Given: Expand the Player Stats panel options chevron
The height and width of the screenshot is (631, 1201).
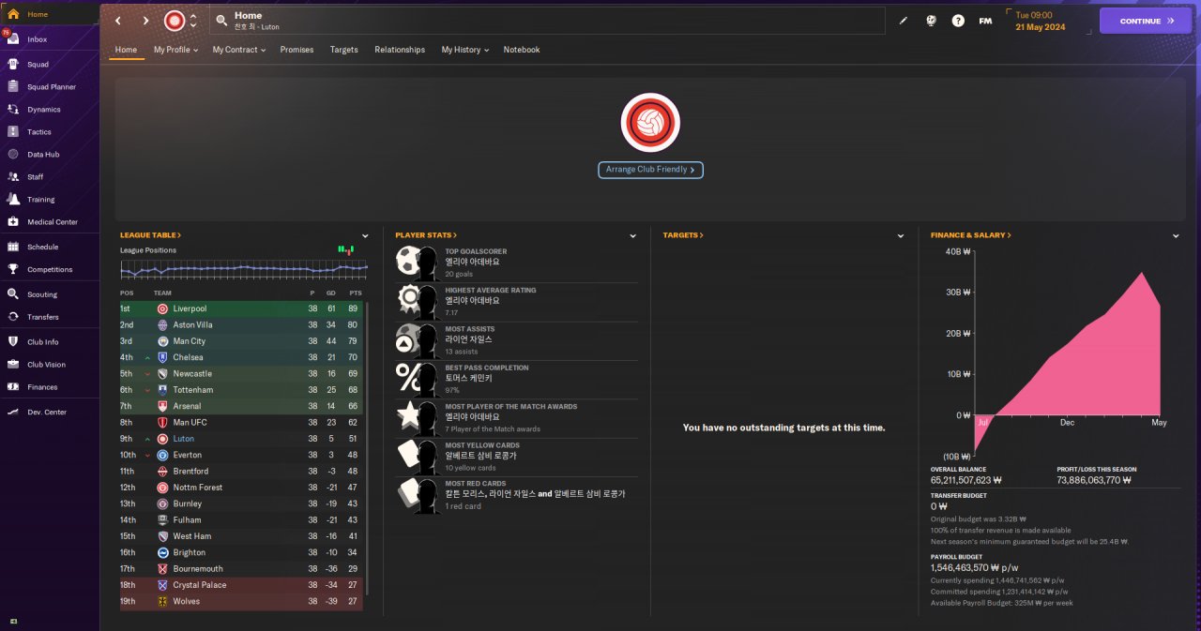Looking at the screenshot, I should point(633,236).
